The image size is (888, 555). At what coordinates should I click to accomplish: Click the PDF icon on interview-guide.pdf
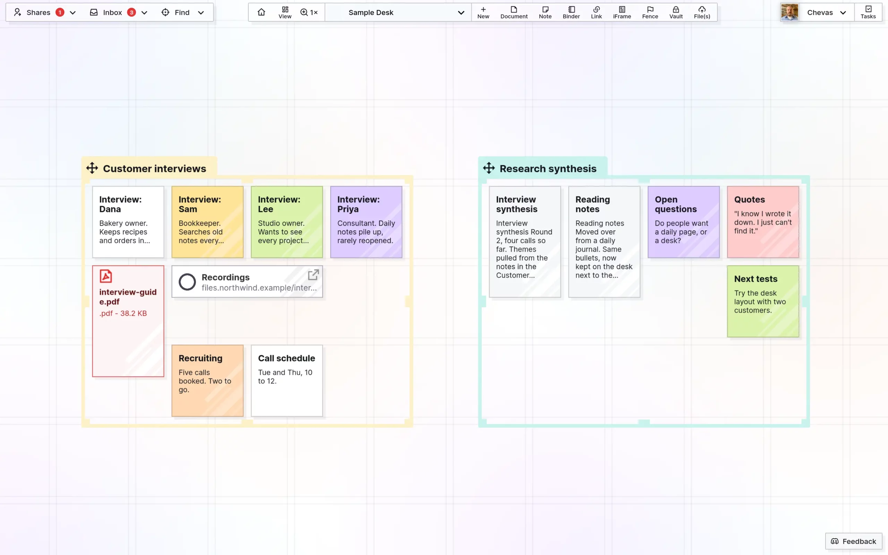pyautogui.click(x=106, y=276)
